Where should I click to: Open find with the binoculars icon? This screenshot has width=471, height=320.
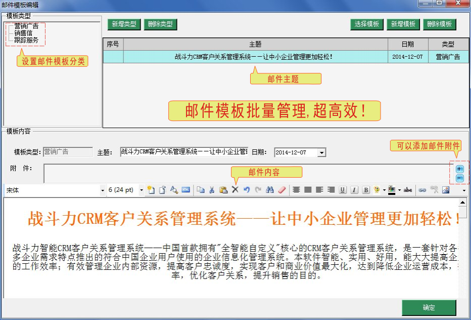click(270, 190)
